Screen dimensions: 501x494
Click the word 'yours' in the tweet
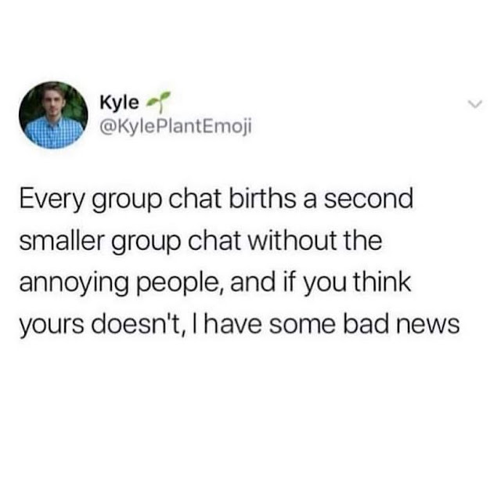point(52,326)
